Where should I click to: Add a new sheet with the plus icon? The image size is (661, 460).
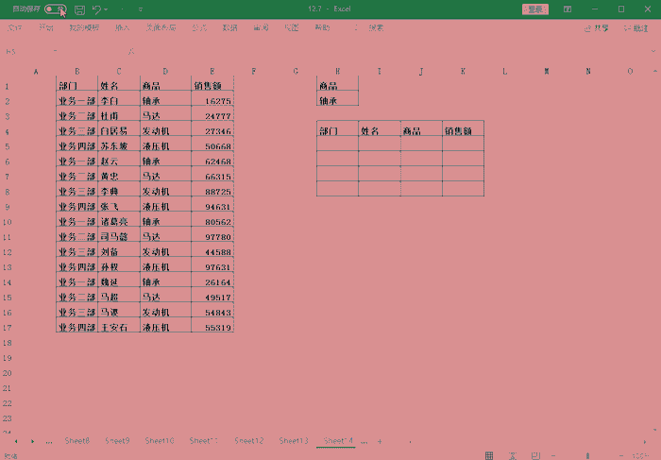point(380,440)
